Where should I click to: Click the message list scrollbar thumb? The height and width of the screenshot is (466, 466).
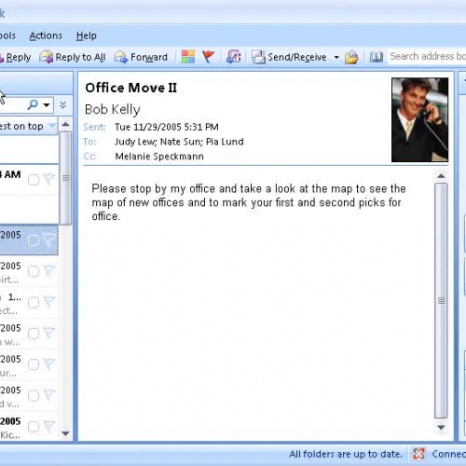coord(65,178)
